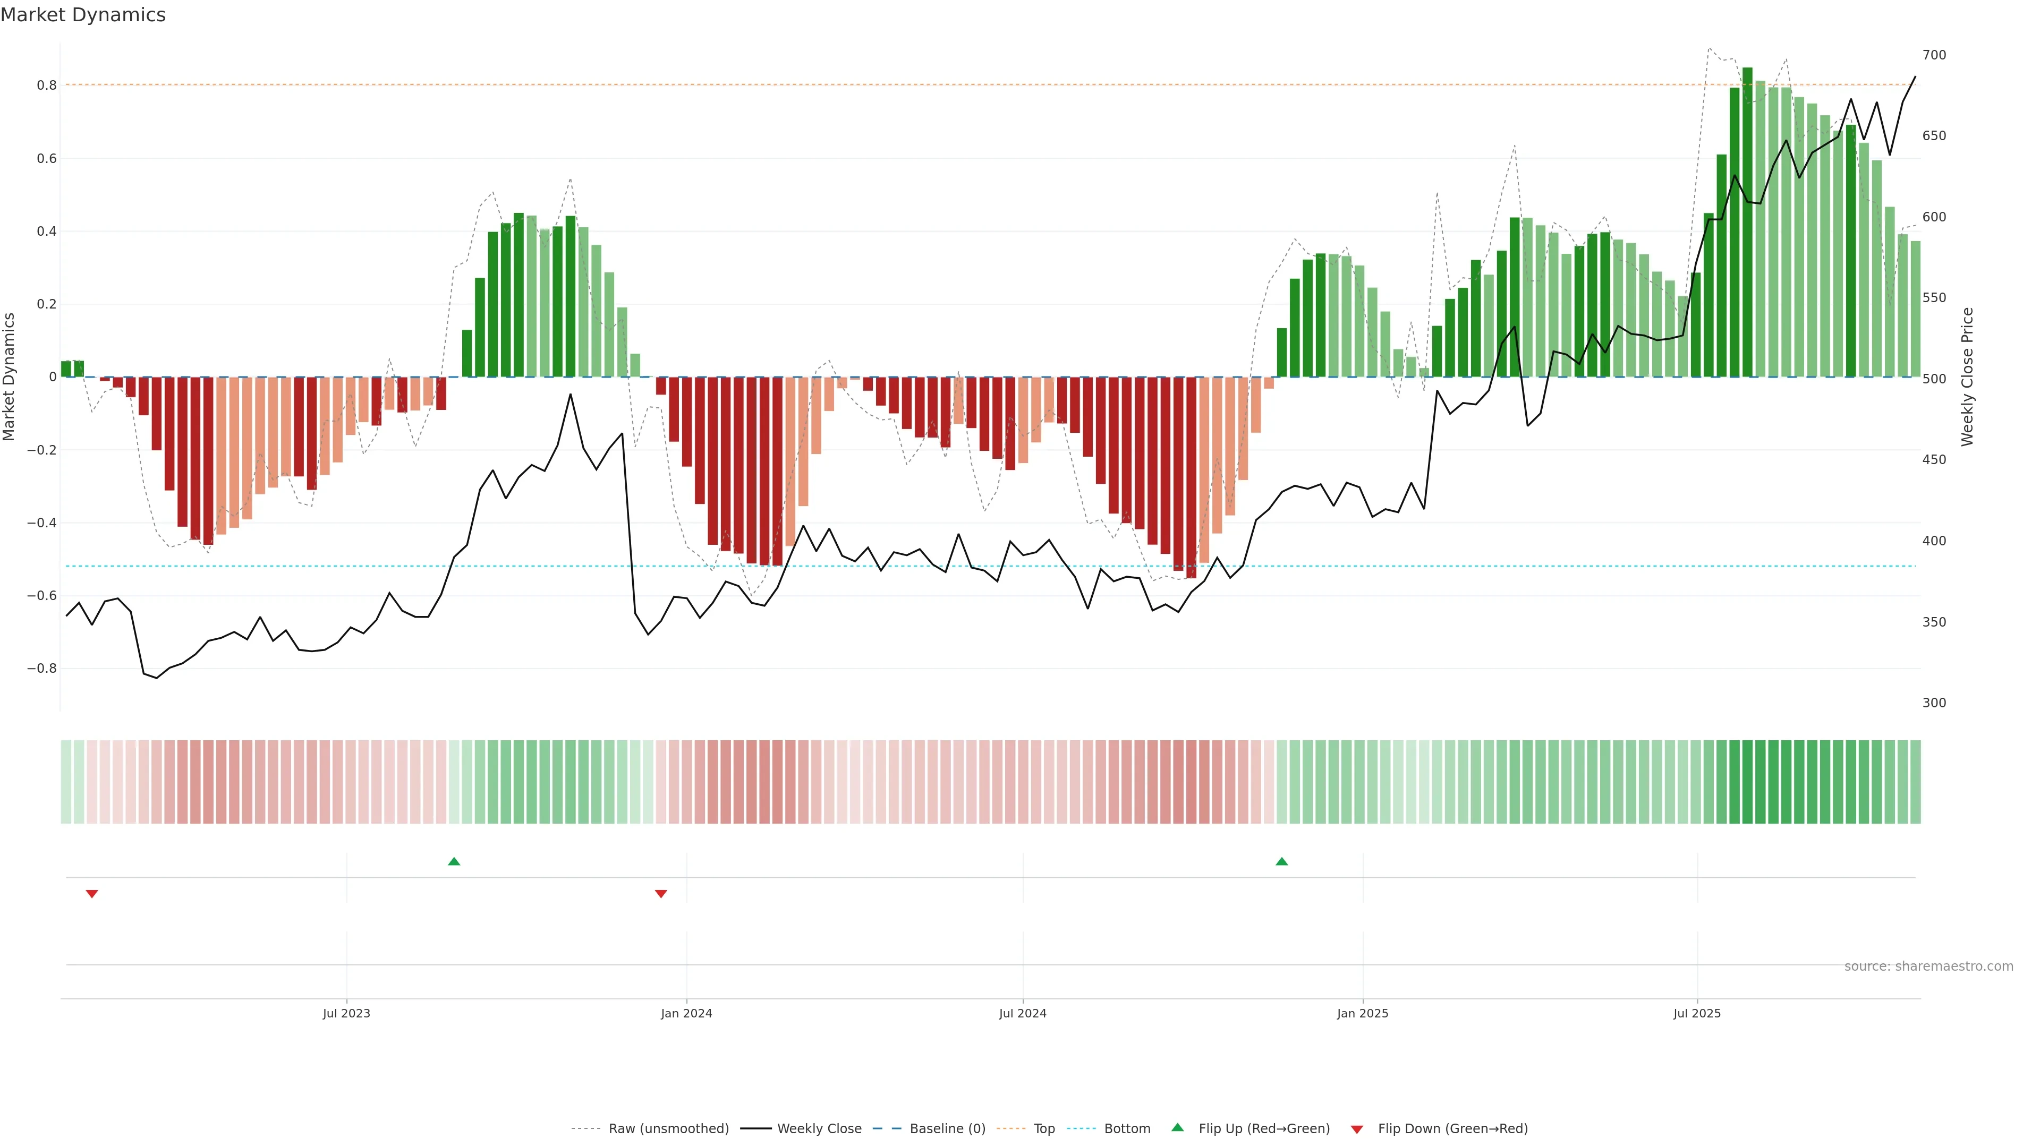
Task: Click the Jul 2023 x-axis label
Action: point(346,1013)
